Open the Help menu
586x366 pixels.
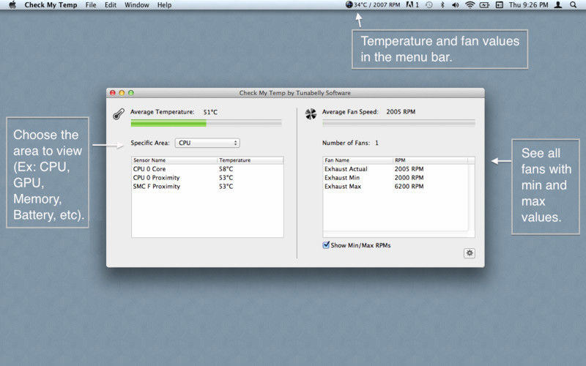[x=165, y=5]
